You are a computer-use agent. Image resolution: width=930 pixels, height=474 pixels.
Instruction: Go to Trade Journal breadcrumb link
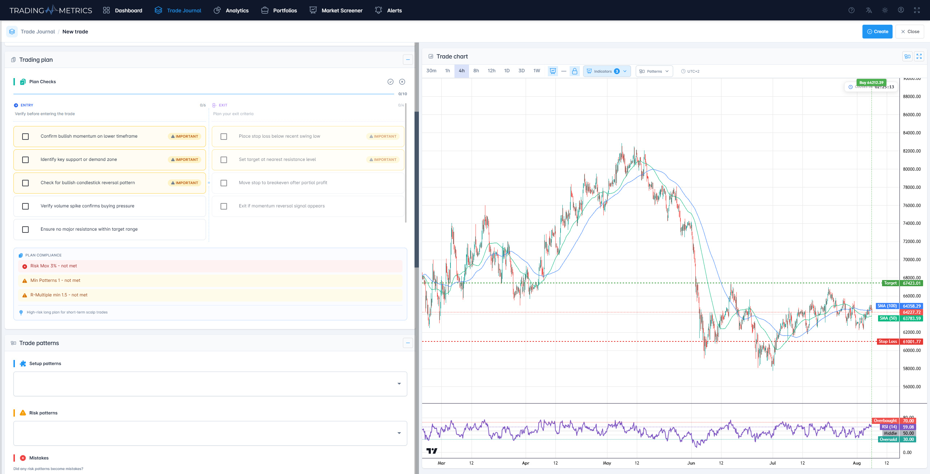pos(38,32)
